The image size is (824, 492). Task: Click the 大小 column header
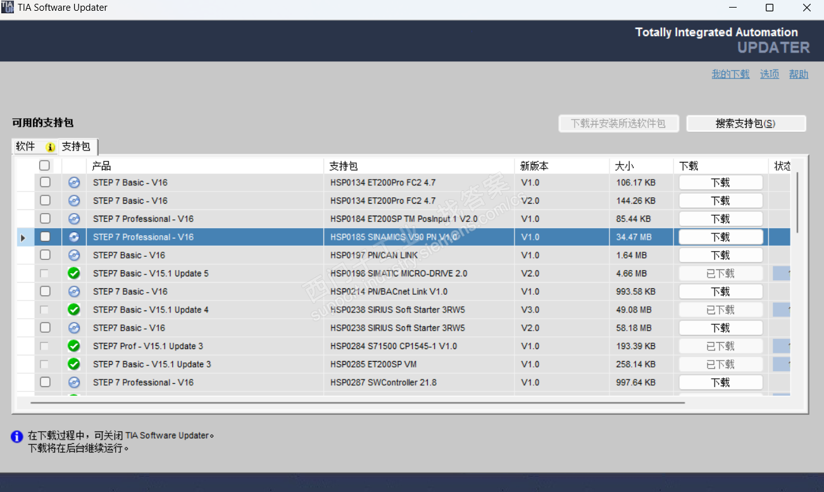click(x=642, y=166)
